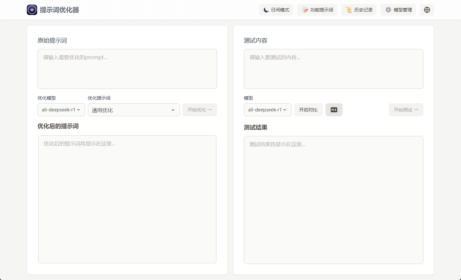Toggle the Markdown rendering icon button
The width and height of the screenshot is (461, 280).
click(334, 110)
